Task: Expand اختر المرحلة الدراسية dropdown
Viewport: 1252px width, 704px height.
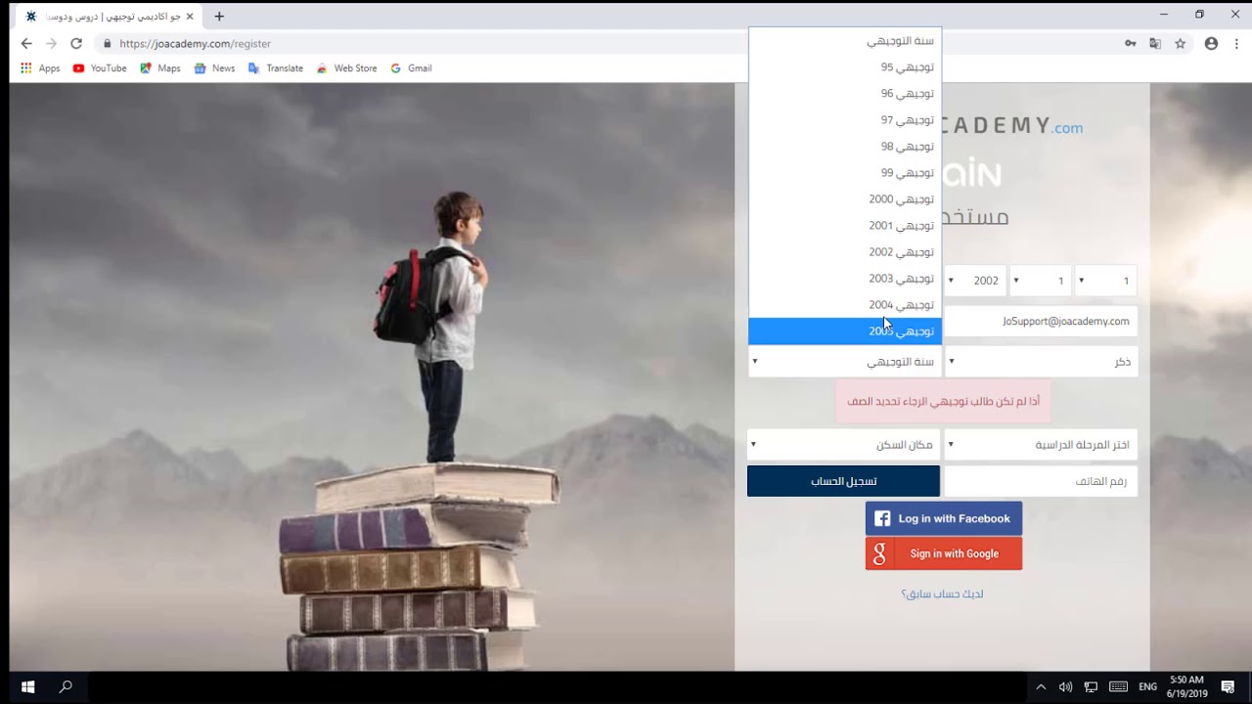Action: point(1041,445)
